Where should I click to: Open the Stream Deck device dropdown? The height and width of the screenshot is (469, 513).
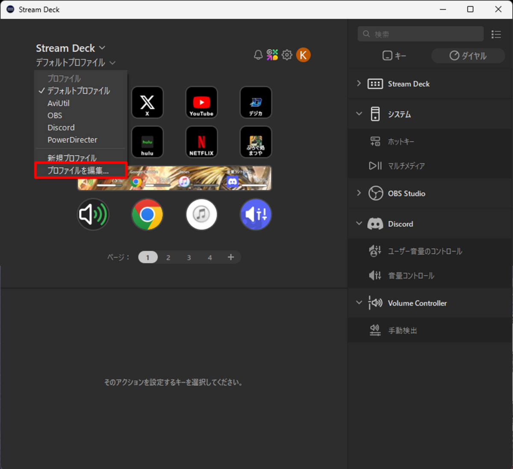click(71, 48)
